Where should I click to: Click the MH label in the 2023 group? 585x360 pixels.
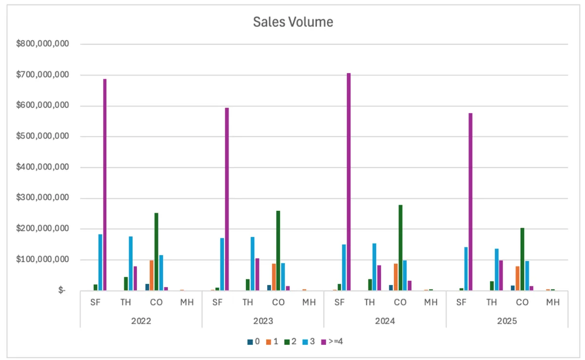tap(309, 303)
